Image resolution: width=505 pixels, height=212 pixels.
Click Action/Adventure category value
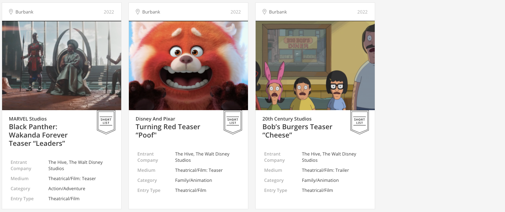(x=67, y=189)
